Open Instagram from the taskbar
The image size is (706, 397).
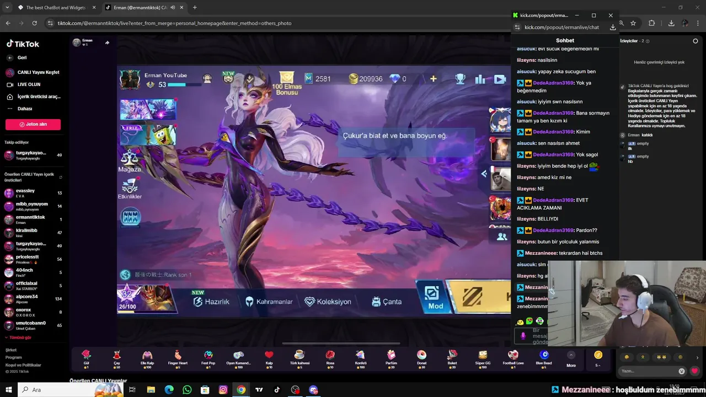(223, 390)
